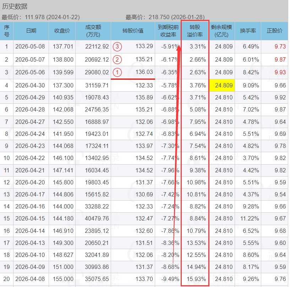Sort by 转股溢价率 column header
The image size is (290, 287).
tap(195, 31)
